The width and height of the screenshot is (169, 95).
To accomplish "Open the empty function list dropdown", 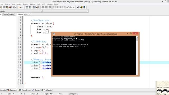I will pos(87,11).
